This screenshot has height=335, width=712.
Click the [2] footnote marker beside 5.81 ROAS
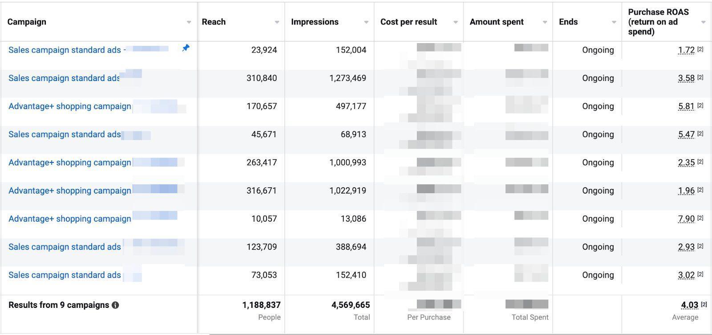click(700, 105)
